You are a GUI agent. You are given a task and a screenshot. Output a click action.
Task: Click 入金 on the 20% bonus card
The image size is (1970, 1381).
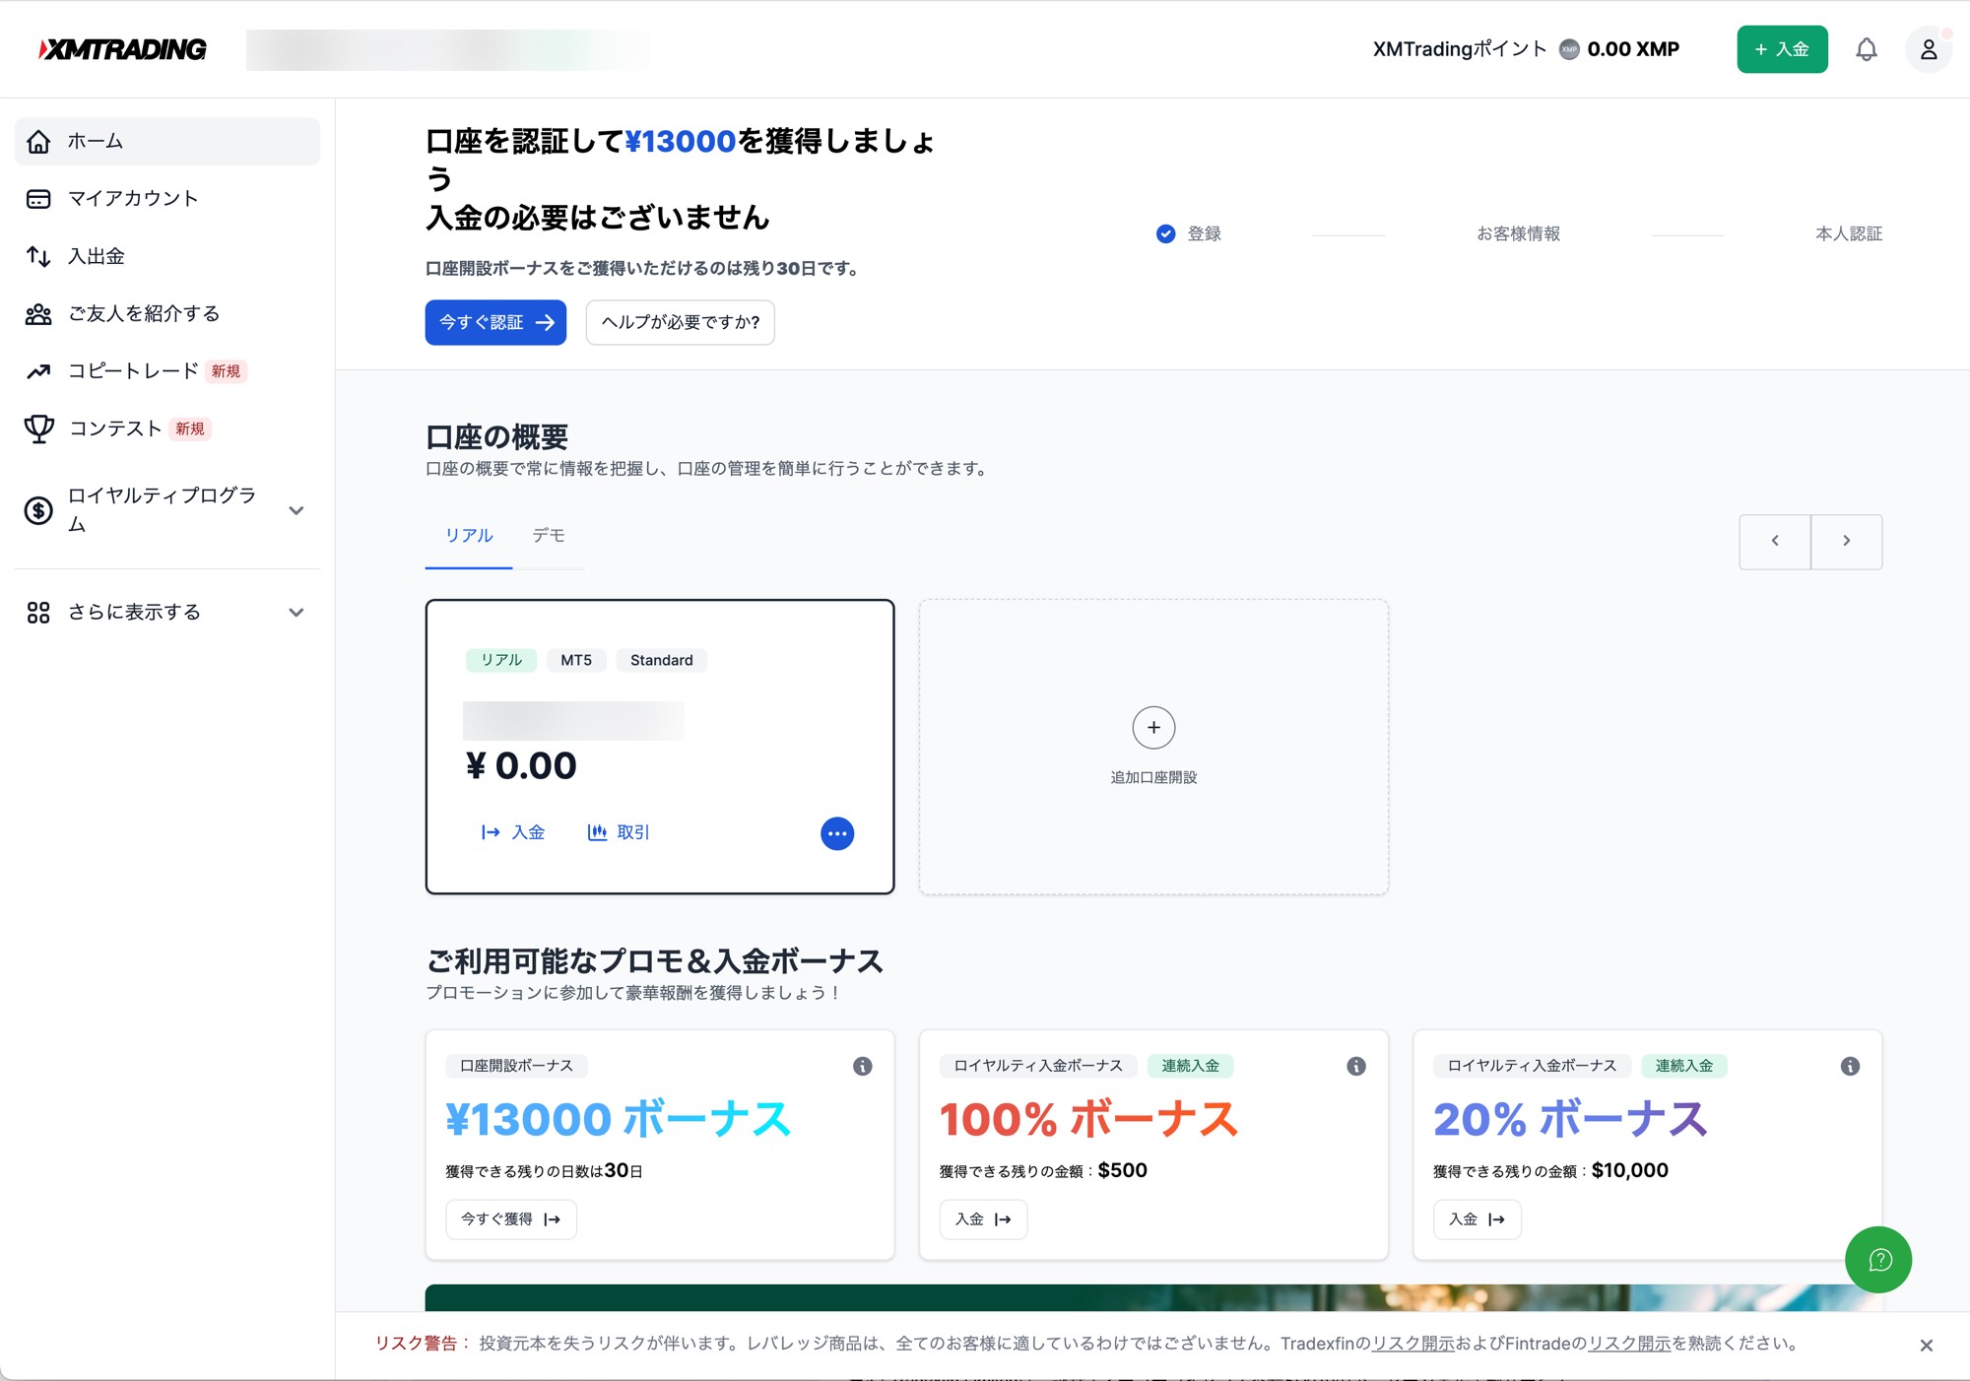(1477, 1219)
